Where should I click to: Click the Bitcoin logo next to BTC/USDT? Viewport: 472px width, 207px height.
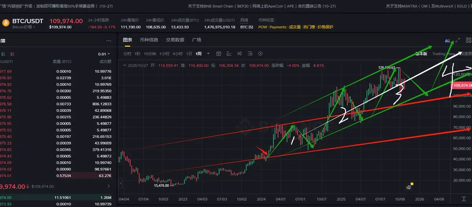pos(6,23)
